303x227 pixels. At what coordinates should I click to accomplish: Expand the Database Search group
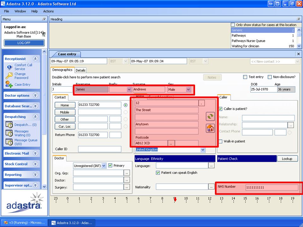click(35, 106)
